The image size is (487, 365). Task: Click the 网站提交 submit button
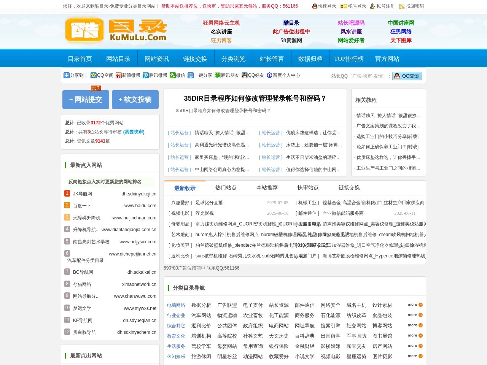coord(86,100)
